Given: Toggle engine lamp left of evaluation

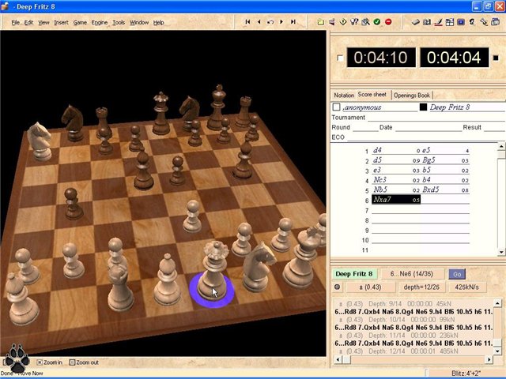Looking at the screenshot, I should (338, 287).
